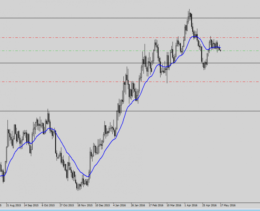260x211 pixels.
Task: Select the 27 Oct 2015 time marker
Action: (x=66, y=205)
